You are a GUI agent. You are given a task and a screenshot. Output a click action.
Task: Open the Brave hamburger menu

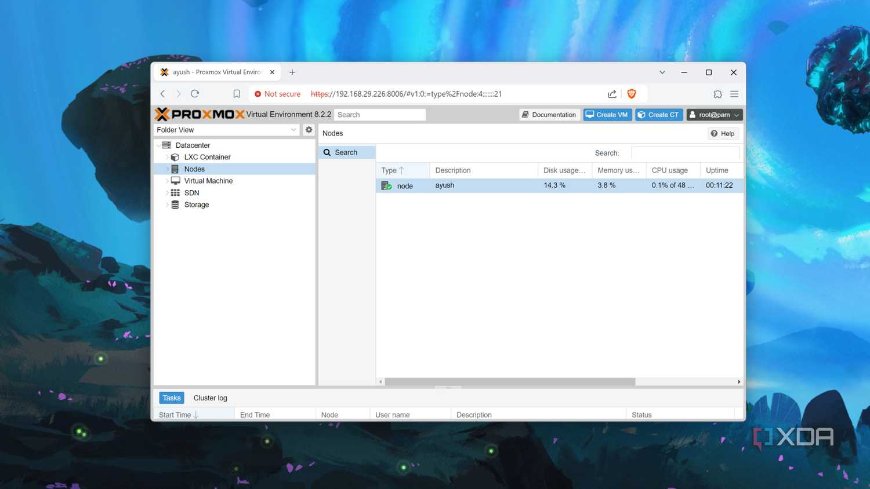coord(734,94)
